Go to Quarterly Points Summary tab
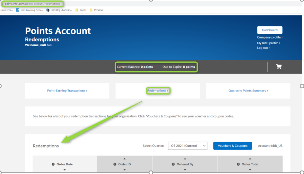The height and width of the screenshot is (174, 304). click(248, 91)
